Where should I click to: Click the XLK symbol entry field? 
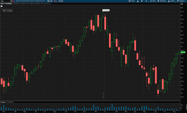coord(5,1)
